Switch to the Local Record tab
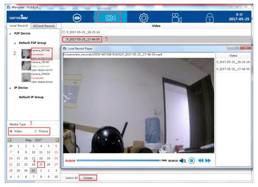This screenshot has width=258, height=187. (18, 26)
